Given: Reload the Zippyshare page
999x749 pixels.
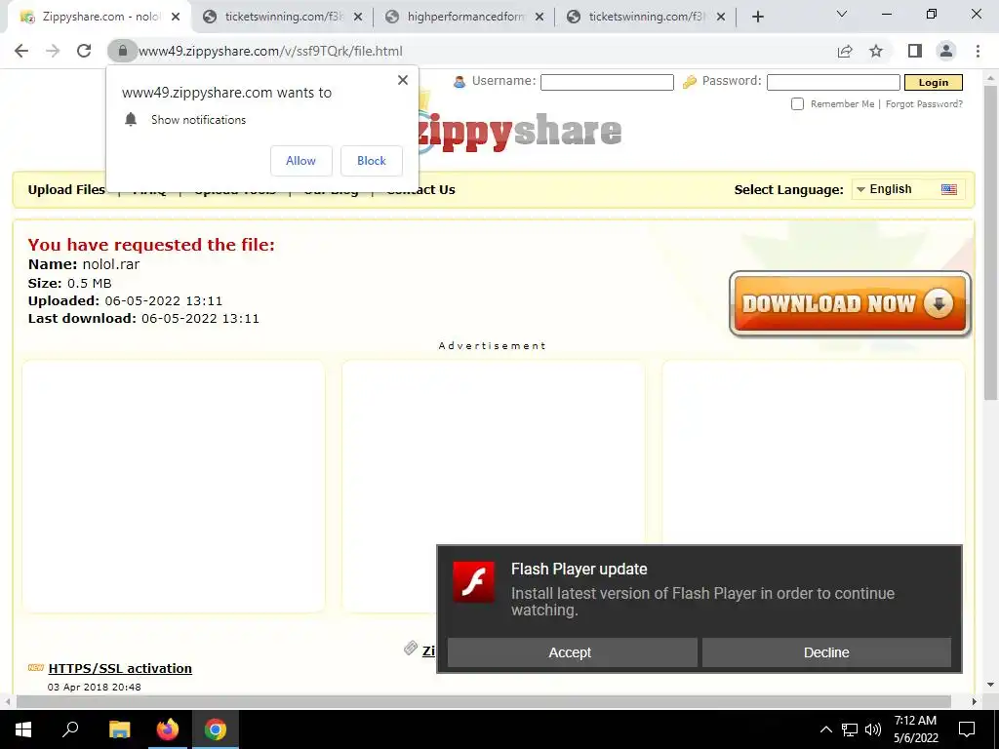Looking at the screenshot, I should (x=84, y=51).
